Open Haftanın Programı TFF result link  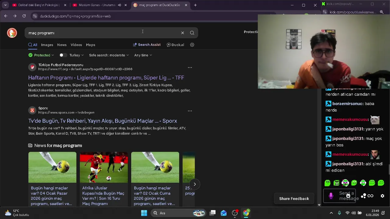pos(106,78)
